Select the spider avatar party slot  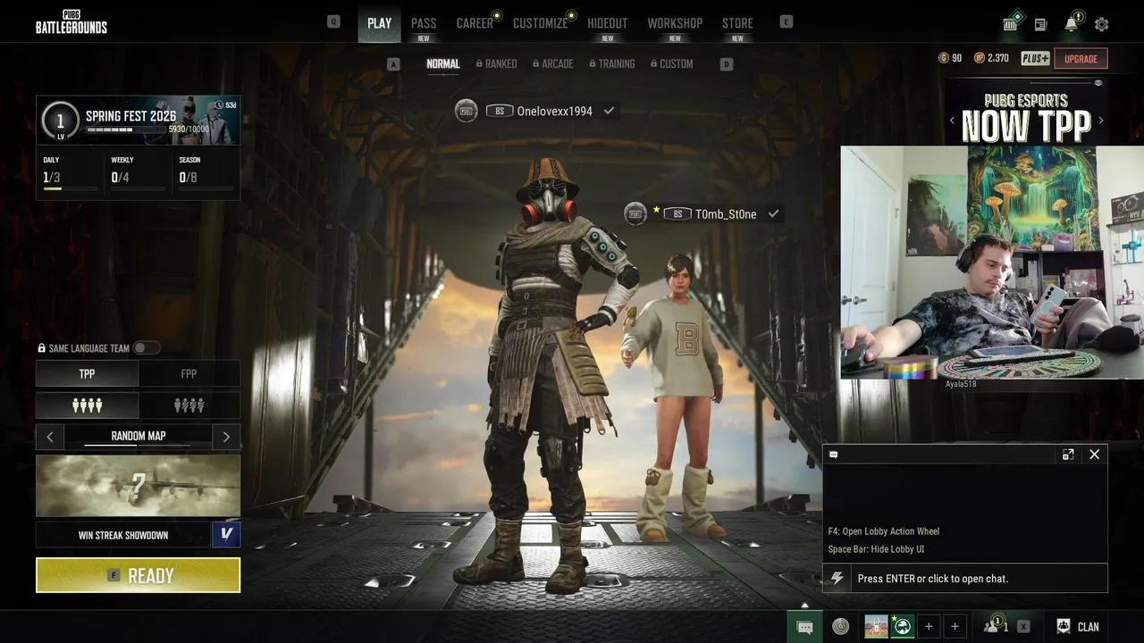pos(876,627)
